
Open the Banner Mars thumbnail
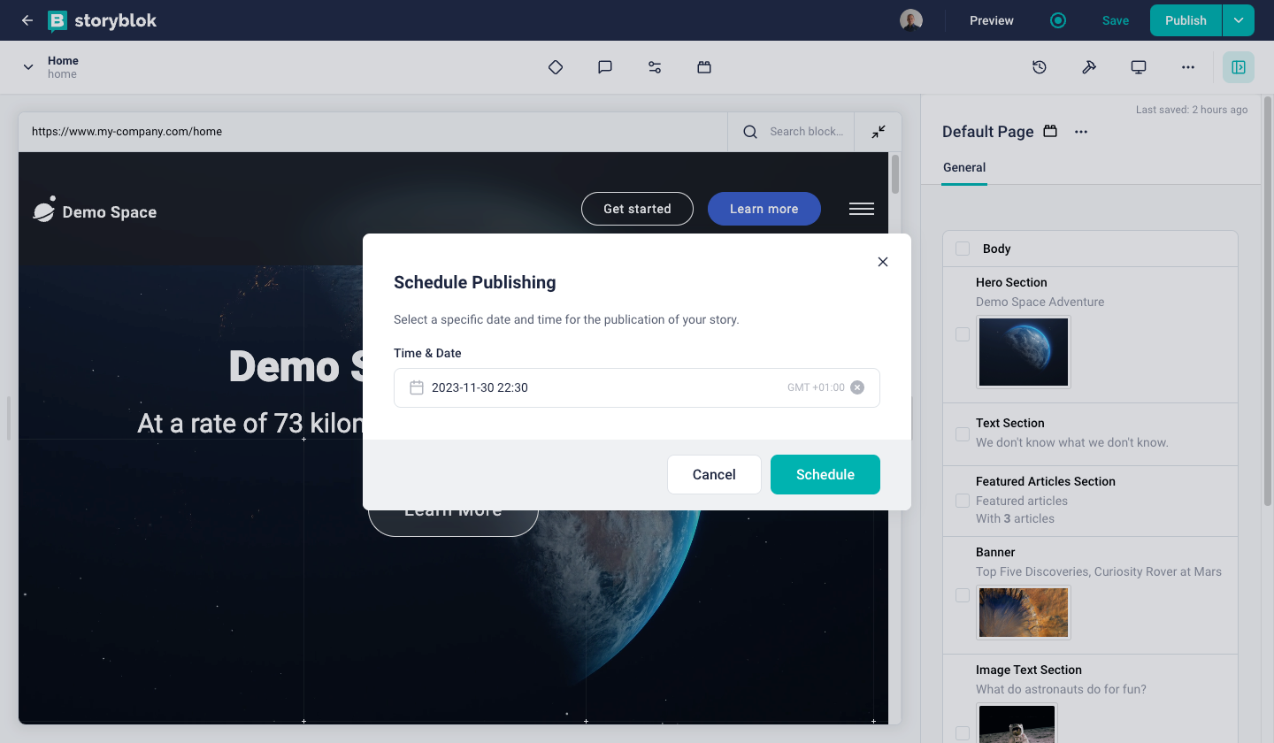click(x=1024, y=612)
